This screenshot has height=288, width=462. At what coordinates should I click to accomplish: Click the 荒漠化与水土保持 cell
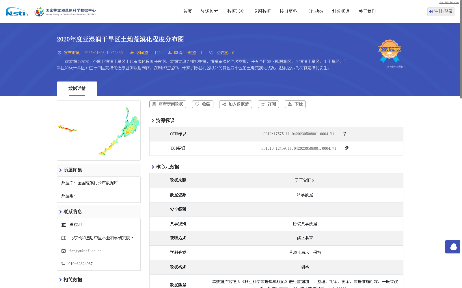[305, 253]
